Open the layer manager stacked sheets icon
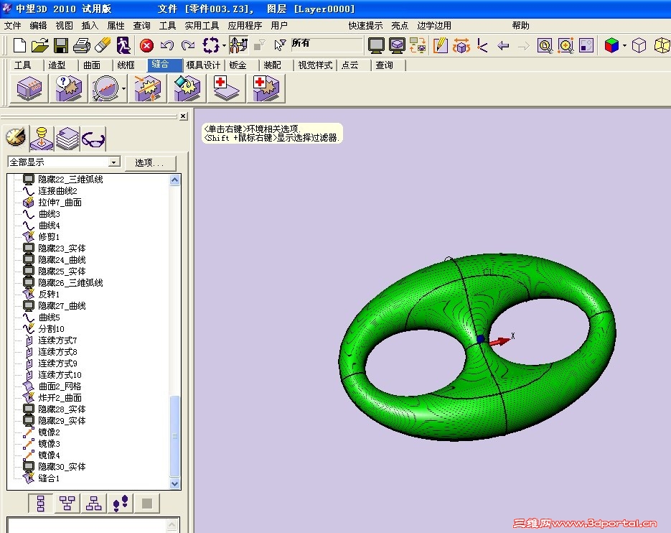 click(67, 139)
